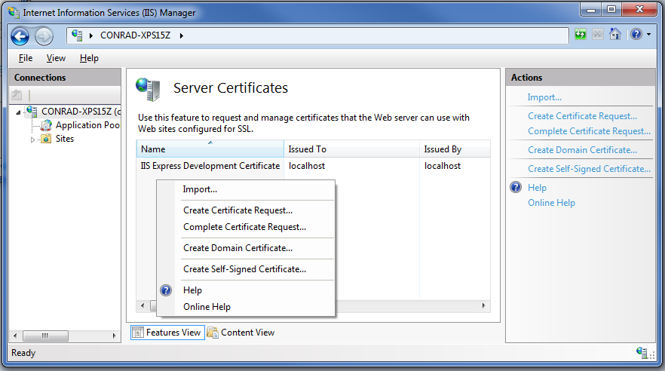This screenshot has height=371, width=665.
Task: Click the Sites folder icon
Action: 47,139
